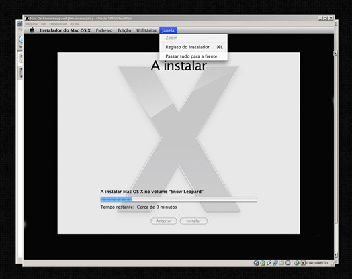Click the mouse integration status icon
352x279 pixels.
[x=297, y=263]
